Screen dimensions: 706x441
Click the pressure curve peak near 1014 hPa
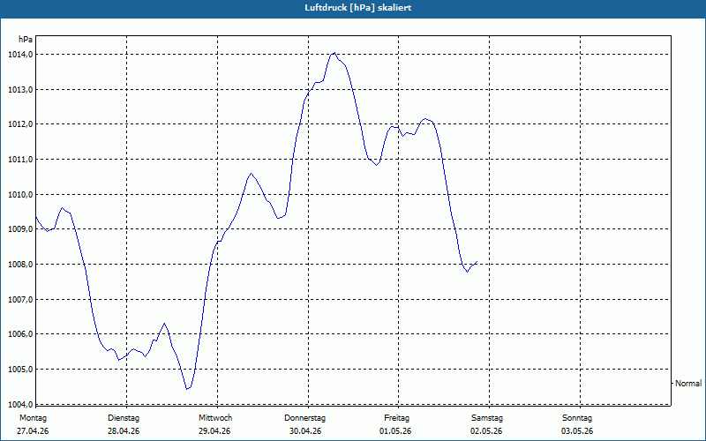tap(334, 53)
